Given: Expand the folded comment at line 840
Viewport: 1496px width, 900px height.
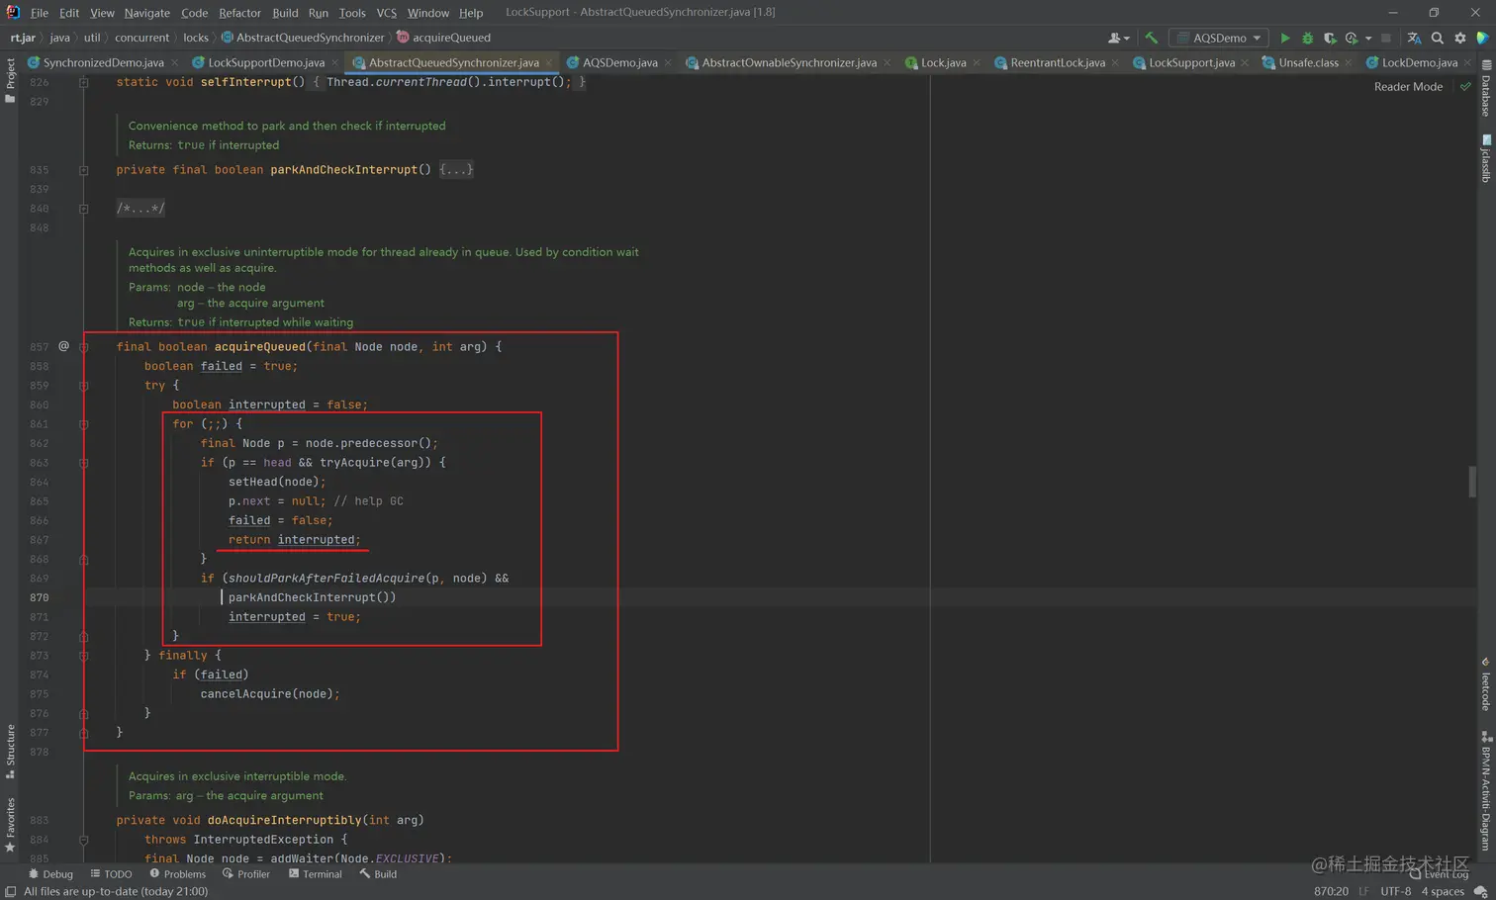Looking at the screenshot, I should click(84, 209).
